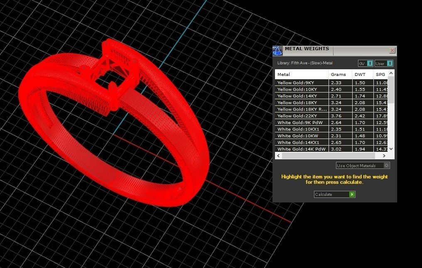The width and height of the screenshot is (422, 268).
Task: Click the horizontal scrollbar thumb
Action: 329,156
